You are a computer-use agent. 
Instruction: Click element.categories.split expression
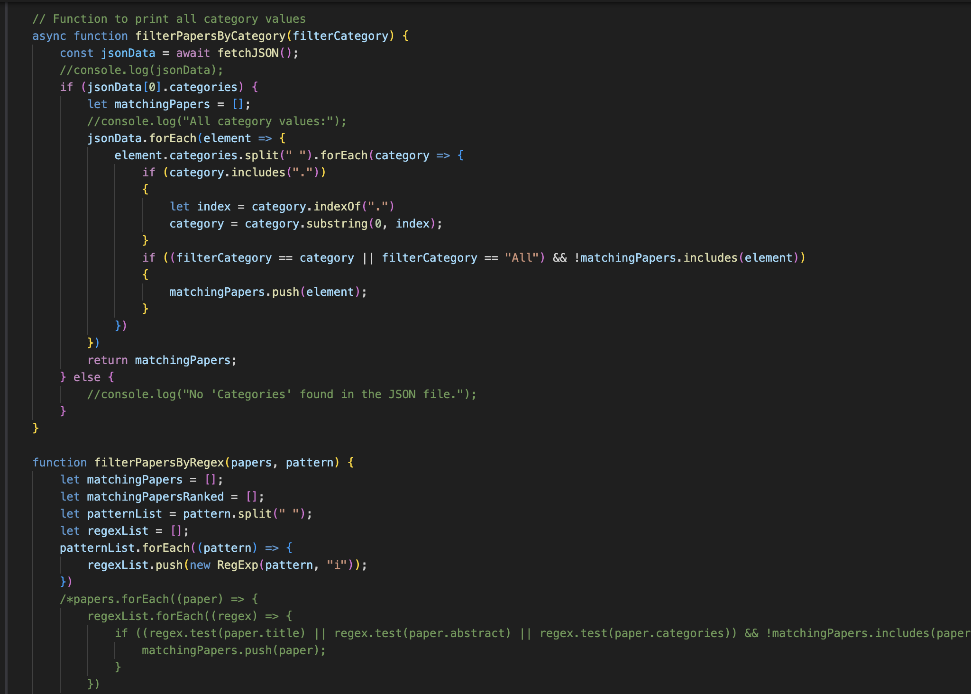click(196, 155)
